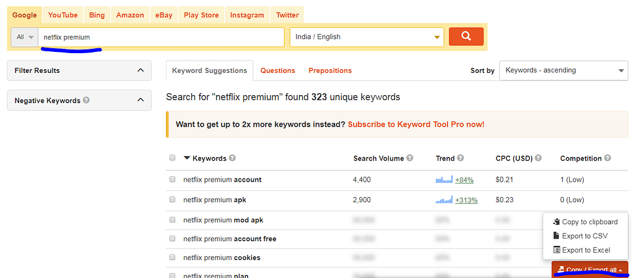Focus the netflix premium search field

click(162, 37)
